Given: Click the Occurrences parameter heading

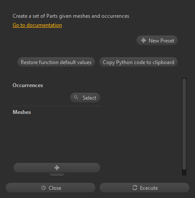Looking at the screenshot, I should [x=28, y=85].
